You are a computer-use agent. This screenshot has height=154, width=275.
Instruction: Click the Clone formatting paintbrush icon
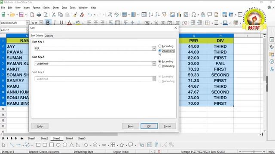75,15
